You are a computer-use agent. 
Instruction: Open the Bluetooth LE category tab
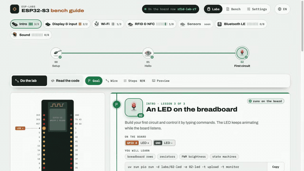pyautogui.click(x=241, y=24)
